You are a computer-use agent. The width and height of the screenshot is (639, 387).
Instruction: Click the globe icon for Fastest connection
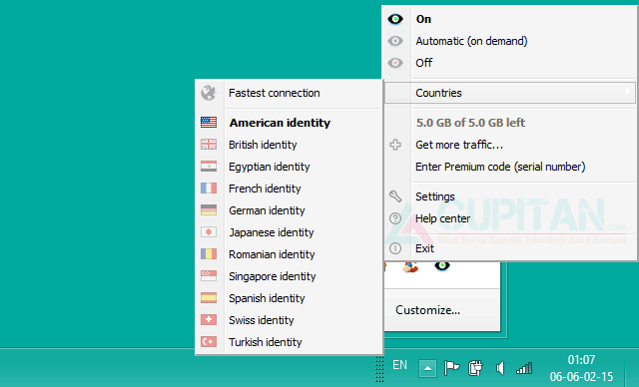pyautogui.click(x=209, y=93)
